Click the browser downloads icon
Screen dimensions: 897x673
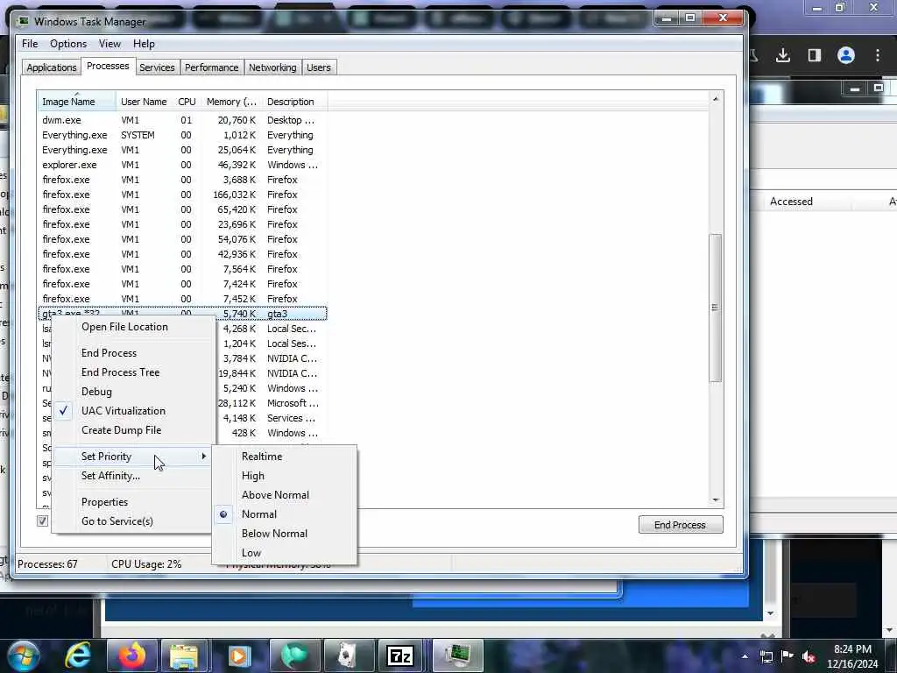click(783, 55)
